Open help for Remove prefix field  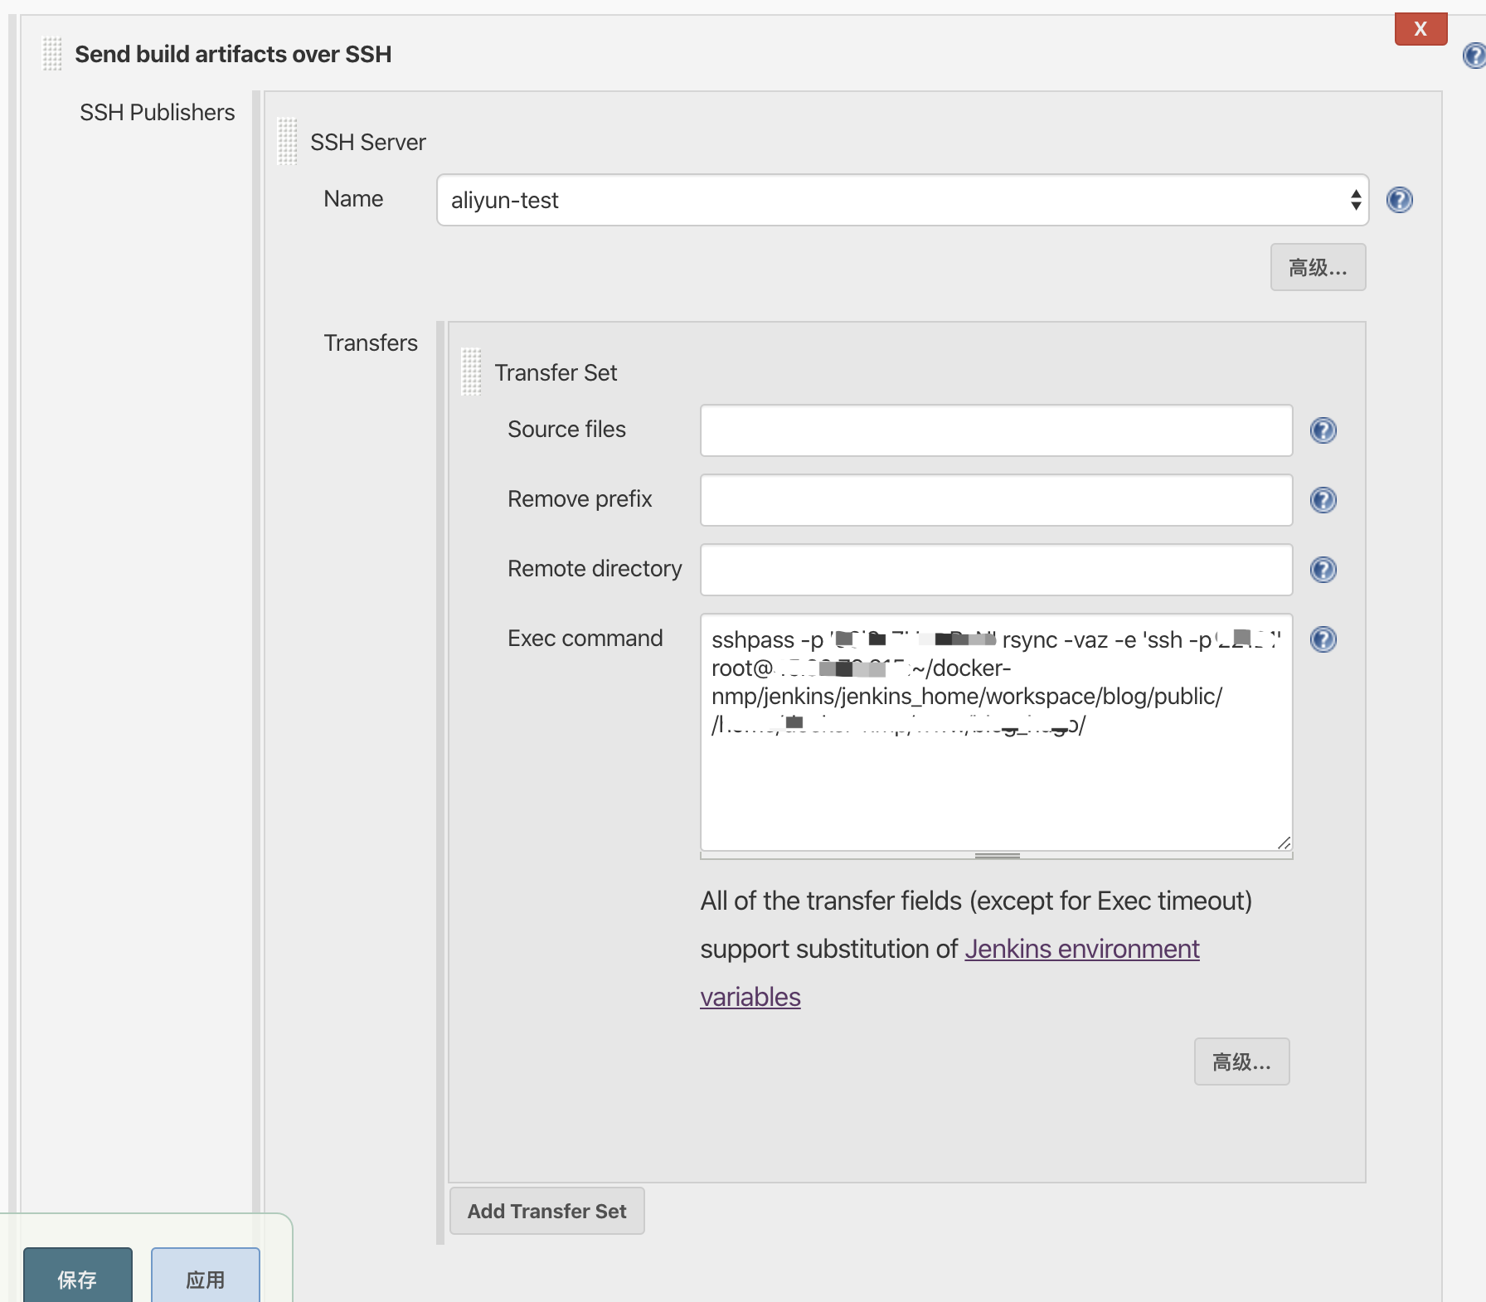[1323, 500]
